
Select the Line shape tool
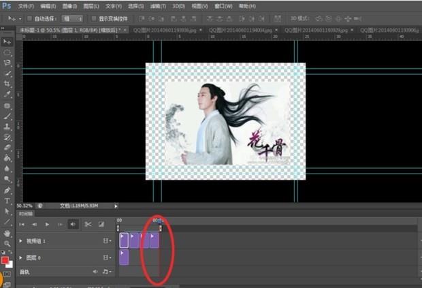click(x=7, y=222)
